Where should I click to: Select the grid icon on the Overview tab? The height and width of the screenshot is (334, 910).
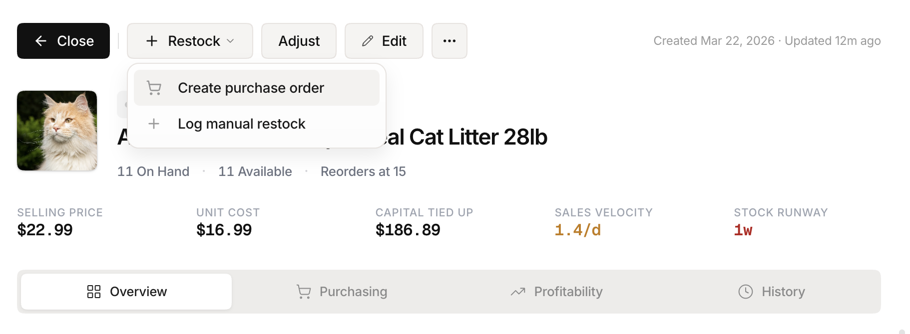[93, 292]
